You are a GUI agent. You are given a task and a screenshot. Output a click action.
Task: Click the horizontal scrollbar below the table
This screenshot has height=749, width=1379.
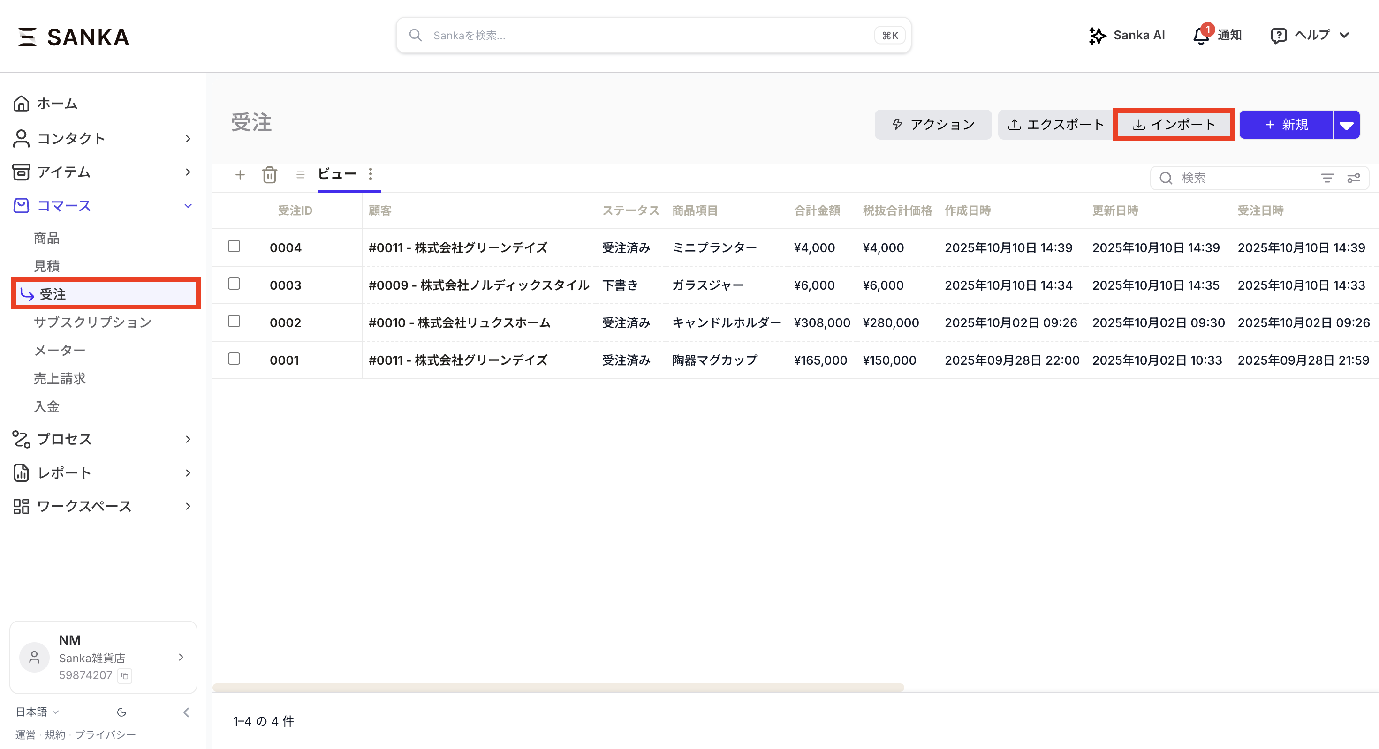pos(558,688)
